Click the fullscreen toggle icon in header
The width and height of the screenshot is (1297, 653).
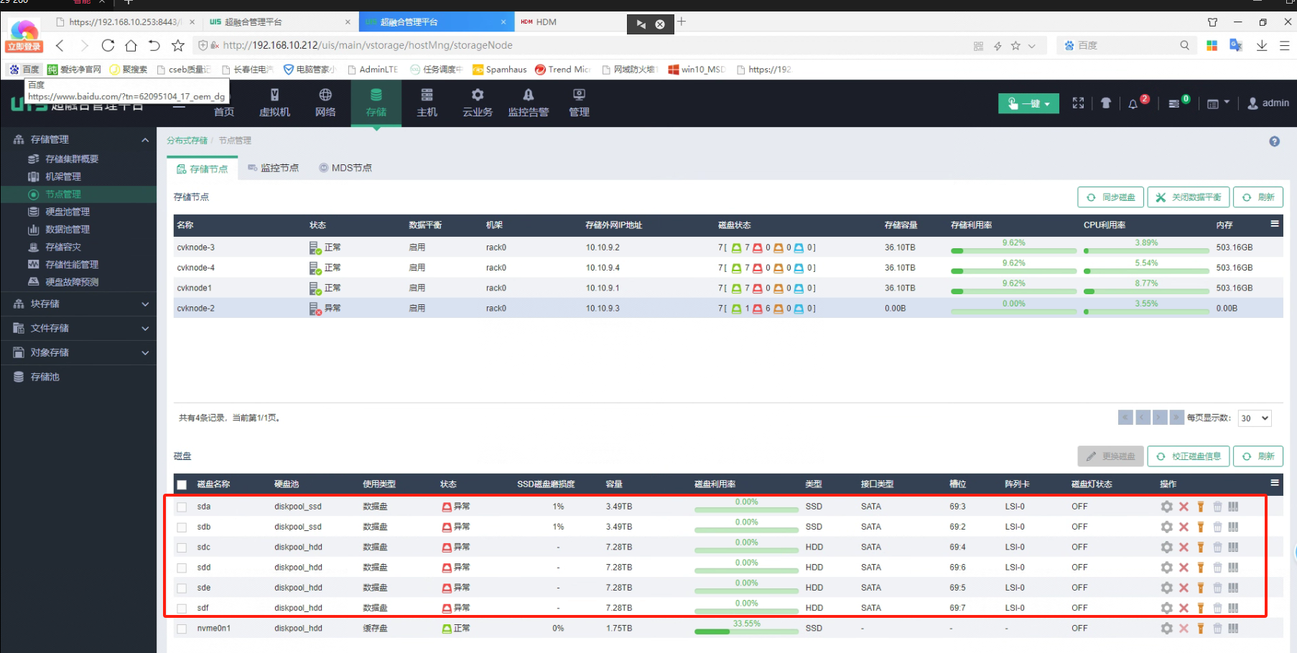(1078, 103)
